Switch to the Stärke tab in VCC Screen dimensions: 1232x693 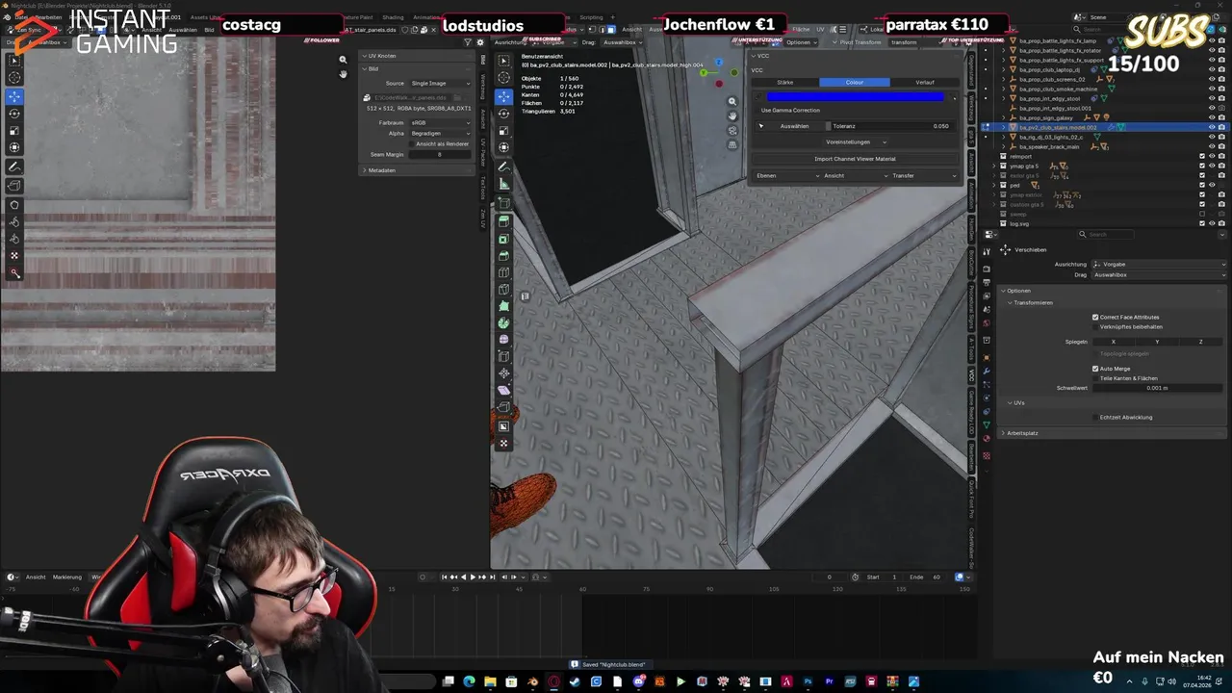(785, 82)
